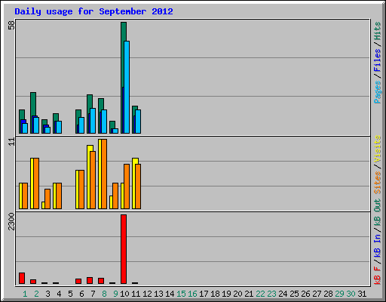Click the short yellow Visits bar for day 9
The width and height of the screenshot is (386, 302).
(x=111, y=202)
